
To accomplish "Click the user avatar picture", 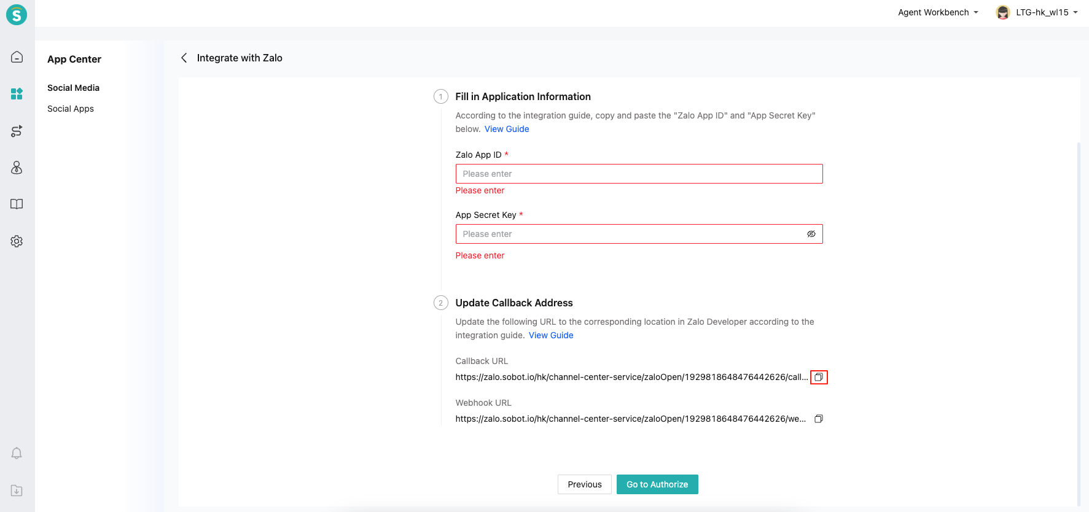I will tap(1003, 12).
